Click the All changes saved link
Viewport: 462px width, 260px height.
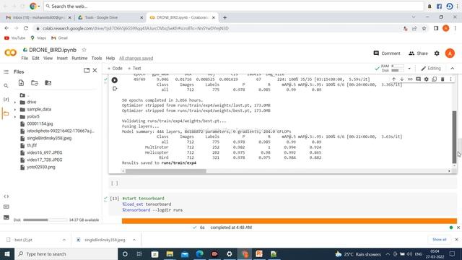pos(136,58)
